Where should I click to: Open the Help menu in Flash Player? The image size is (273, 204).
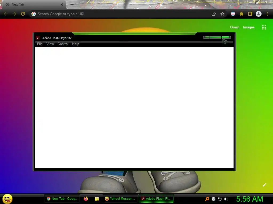(x=75, y=44)
